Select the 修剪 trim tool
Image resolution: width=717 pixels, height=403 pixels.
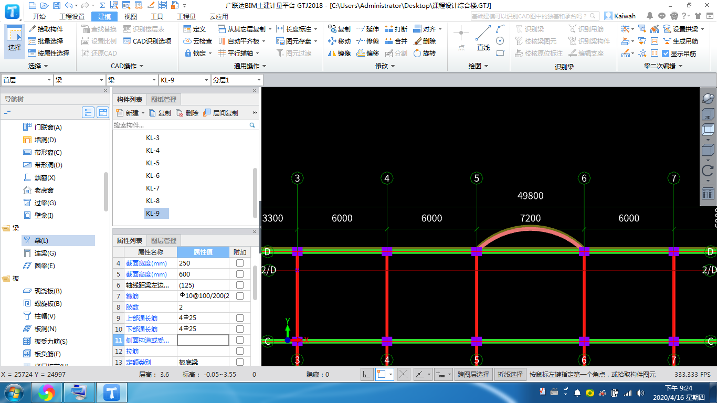pyautogui.click(x=367, y=41)
